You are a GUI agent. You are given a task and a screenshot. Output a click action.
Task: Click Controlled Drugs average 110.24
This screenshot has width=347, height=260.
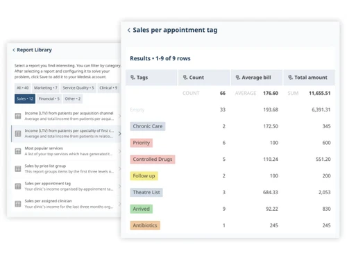tap(271, 159)
